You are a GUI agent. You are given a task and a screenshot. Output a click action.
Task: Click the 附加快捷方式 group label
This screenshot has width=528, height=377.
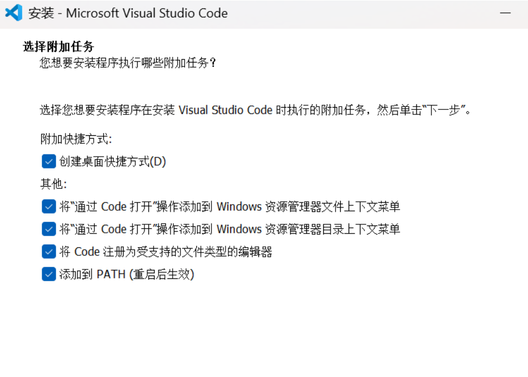(x=76, y=139)
